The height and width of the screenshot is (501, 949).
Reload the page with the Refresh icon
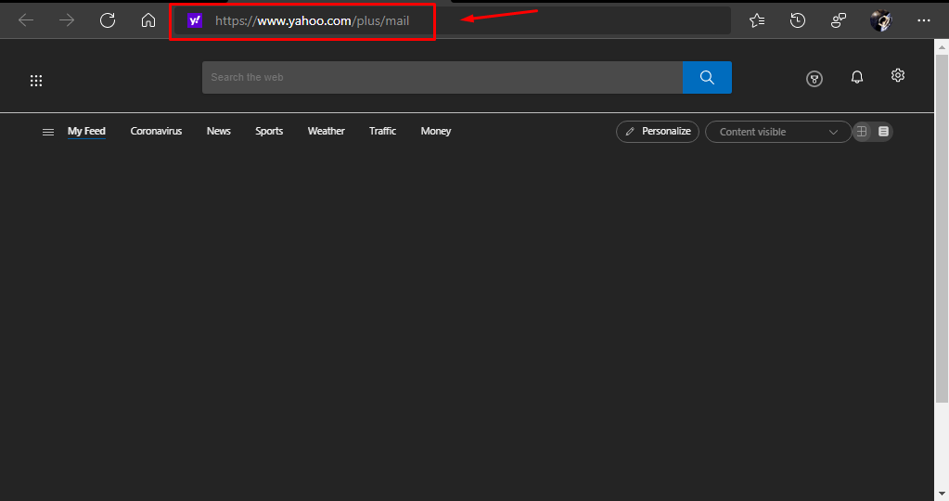coord(108,20)
